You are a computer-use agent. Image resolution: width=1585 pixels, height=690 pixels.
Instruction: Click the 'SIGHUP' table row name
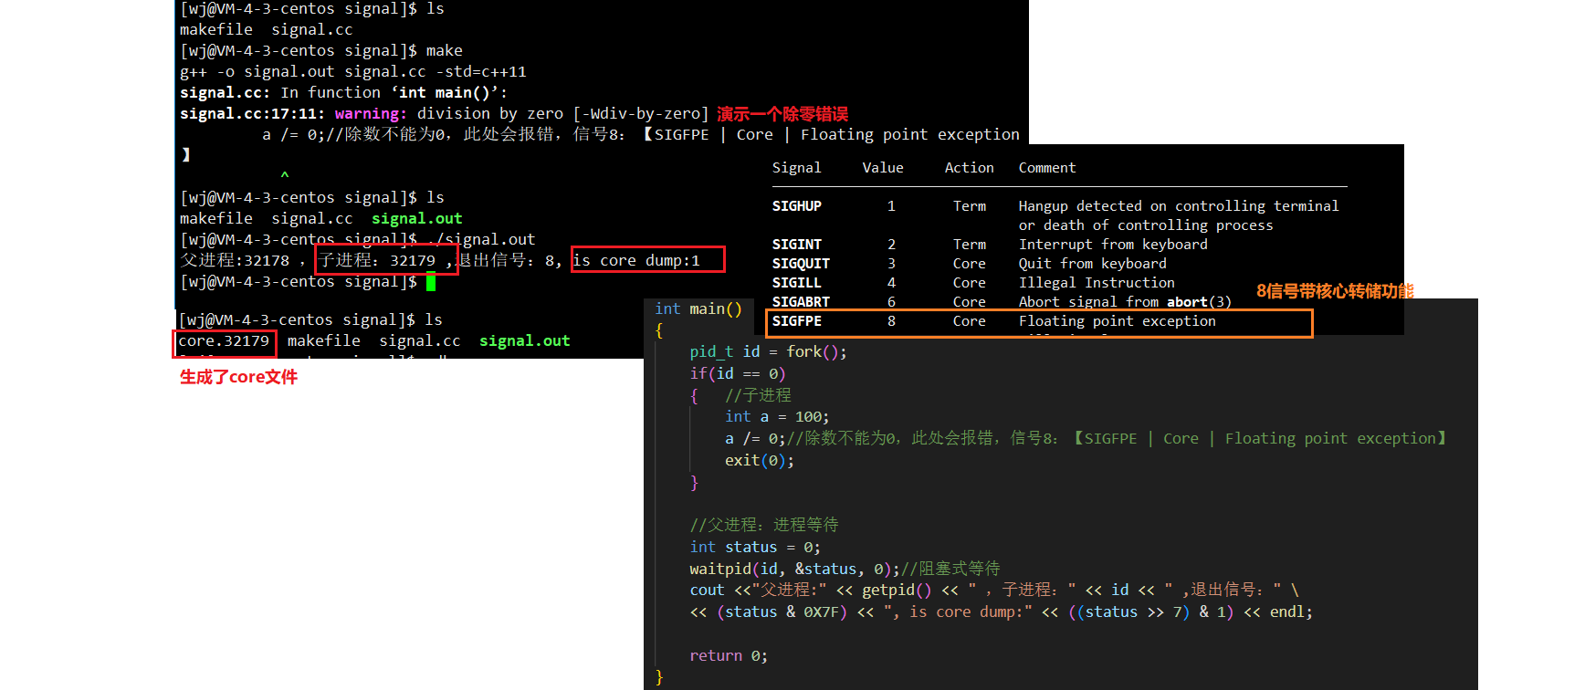796,206
